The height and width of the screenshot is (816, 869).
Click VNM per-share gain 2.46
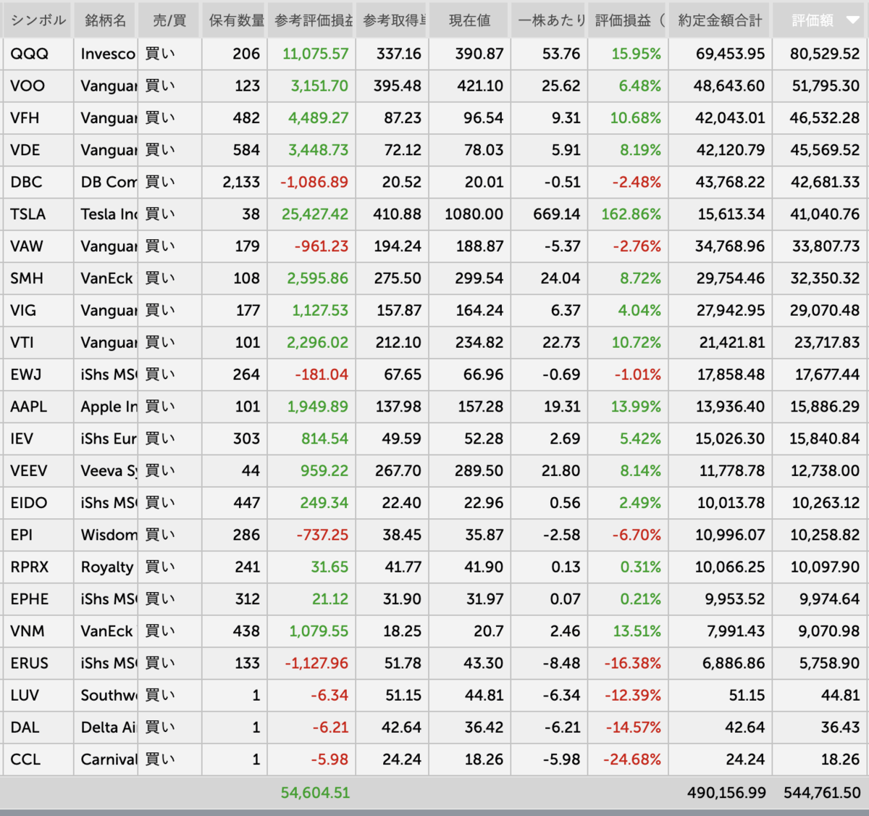click(565, 631)
